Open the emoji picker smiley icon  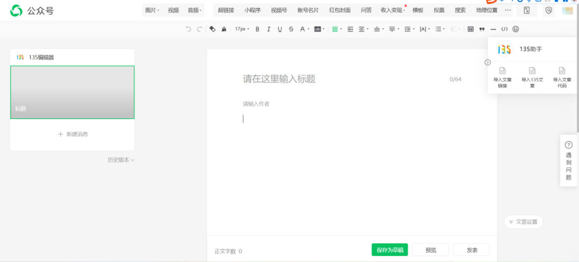click(516, 29)
